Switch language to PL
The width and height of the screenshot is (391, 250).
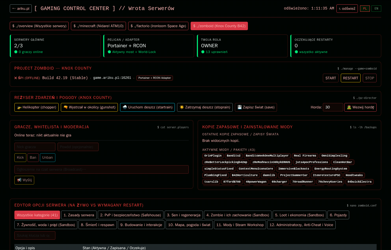pos(365,8)
